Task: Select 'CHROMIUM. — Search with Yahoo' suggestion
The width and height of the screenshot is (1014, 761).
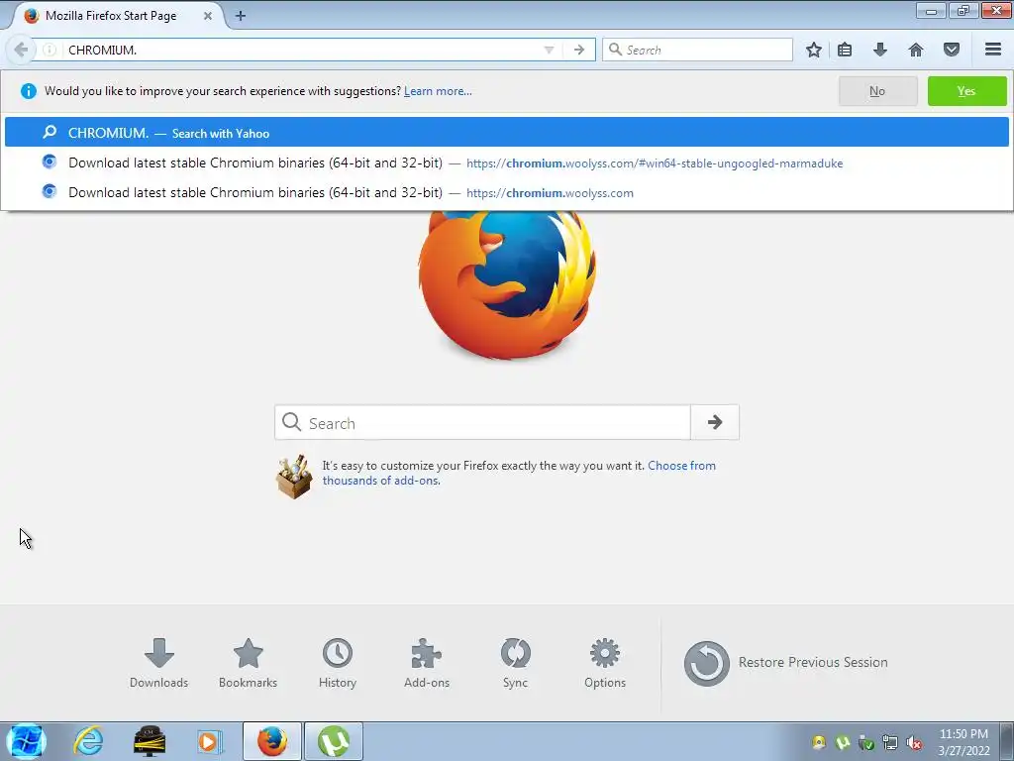Action: pyautogui.click(x=507, y=133)
